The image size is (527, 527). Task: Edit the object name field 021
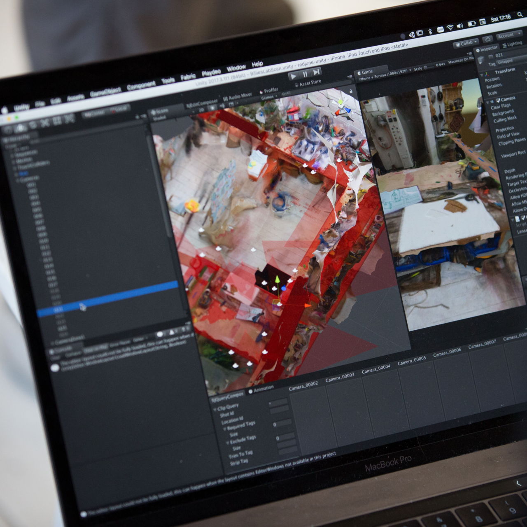(511, 54)
